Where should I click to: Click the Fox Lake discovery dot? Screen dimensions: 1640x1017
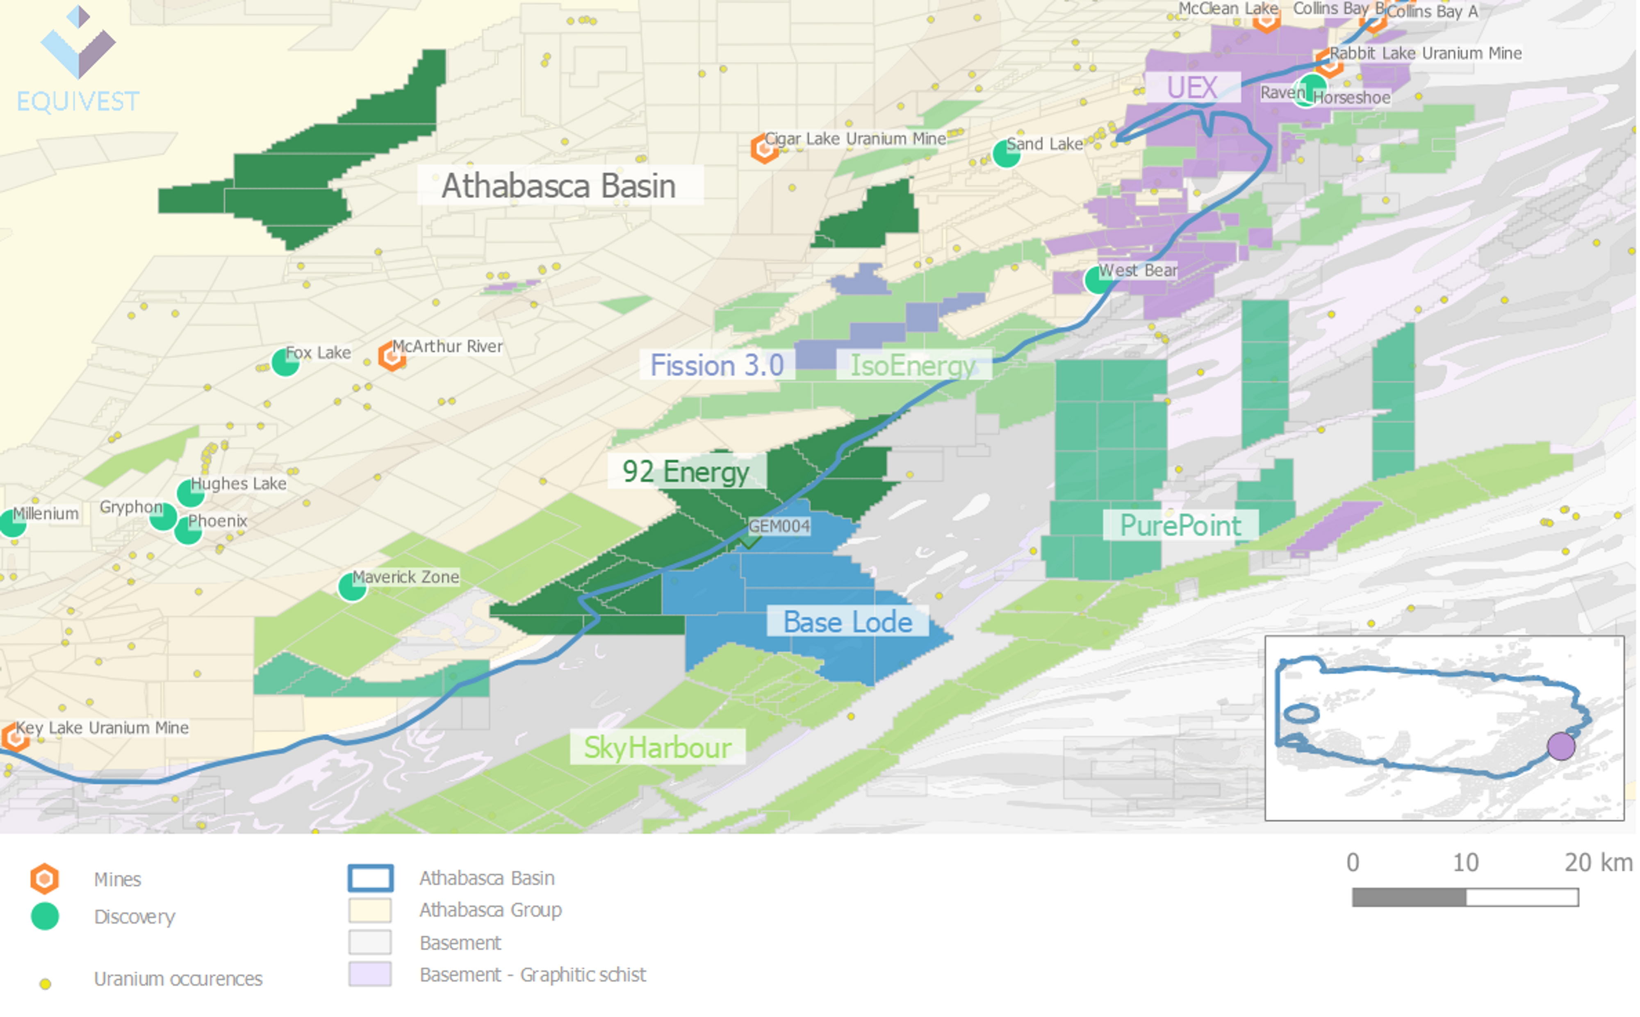click(x=285, y=362)
